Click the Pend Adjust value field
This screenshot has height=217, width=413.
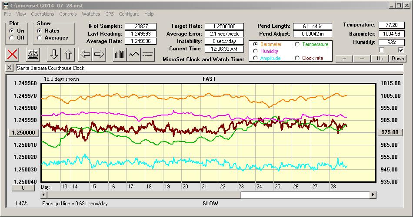313,34
